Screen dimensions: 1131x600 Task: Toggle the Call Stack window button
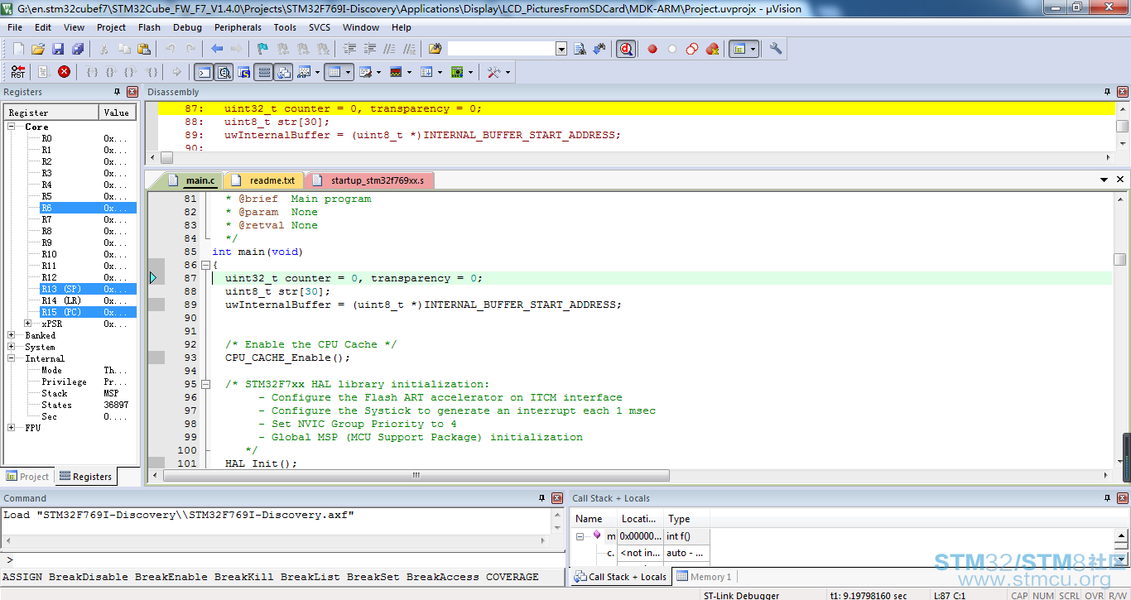(284, 72)
